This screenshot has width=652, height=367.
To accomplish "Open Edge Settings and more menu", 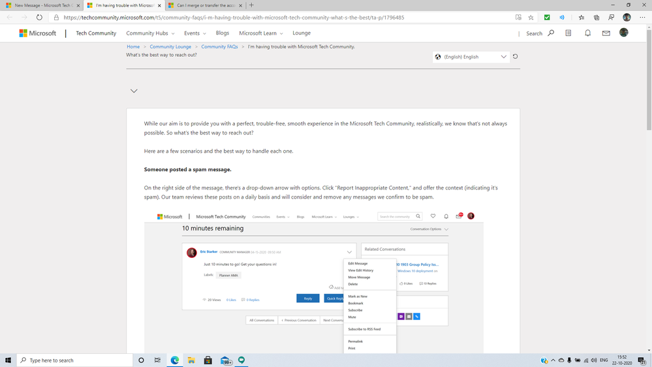I will click(642, 18).
